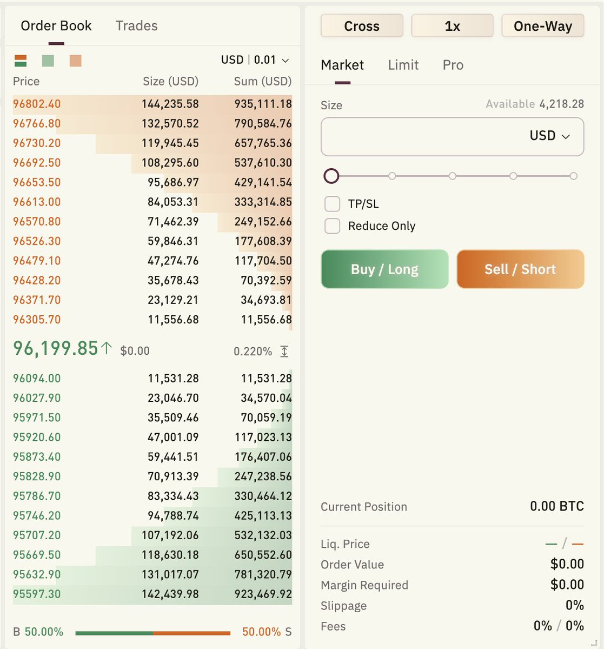Select ask price 96479.10
604x649 pixels.
(x=37, y=261)
